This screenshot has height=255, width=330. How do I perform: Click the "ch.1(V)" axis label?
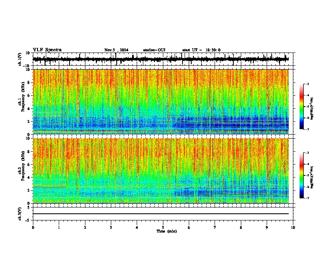coord(20,59)
